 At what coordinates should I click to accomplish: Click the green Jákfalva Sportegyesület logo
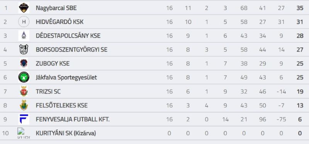(x=24, y=77)
